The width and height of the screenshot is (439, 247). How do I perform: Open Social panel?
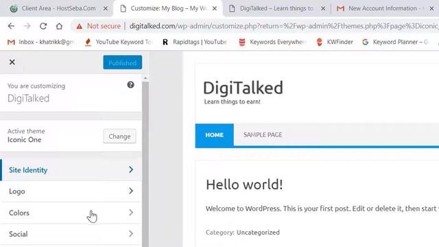(71, 234)
